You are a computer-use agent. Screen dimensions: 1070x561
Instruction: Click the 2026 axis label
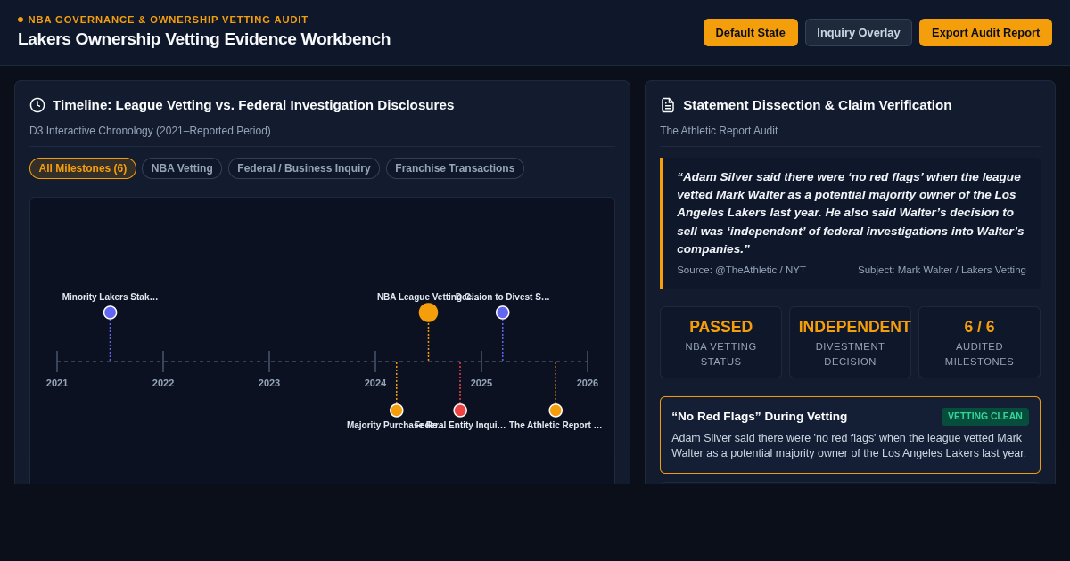pos(588,383)
